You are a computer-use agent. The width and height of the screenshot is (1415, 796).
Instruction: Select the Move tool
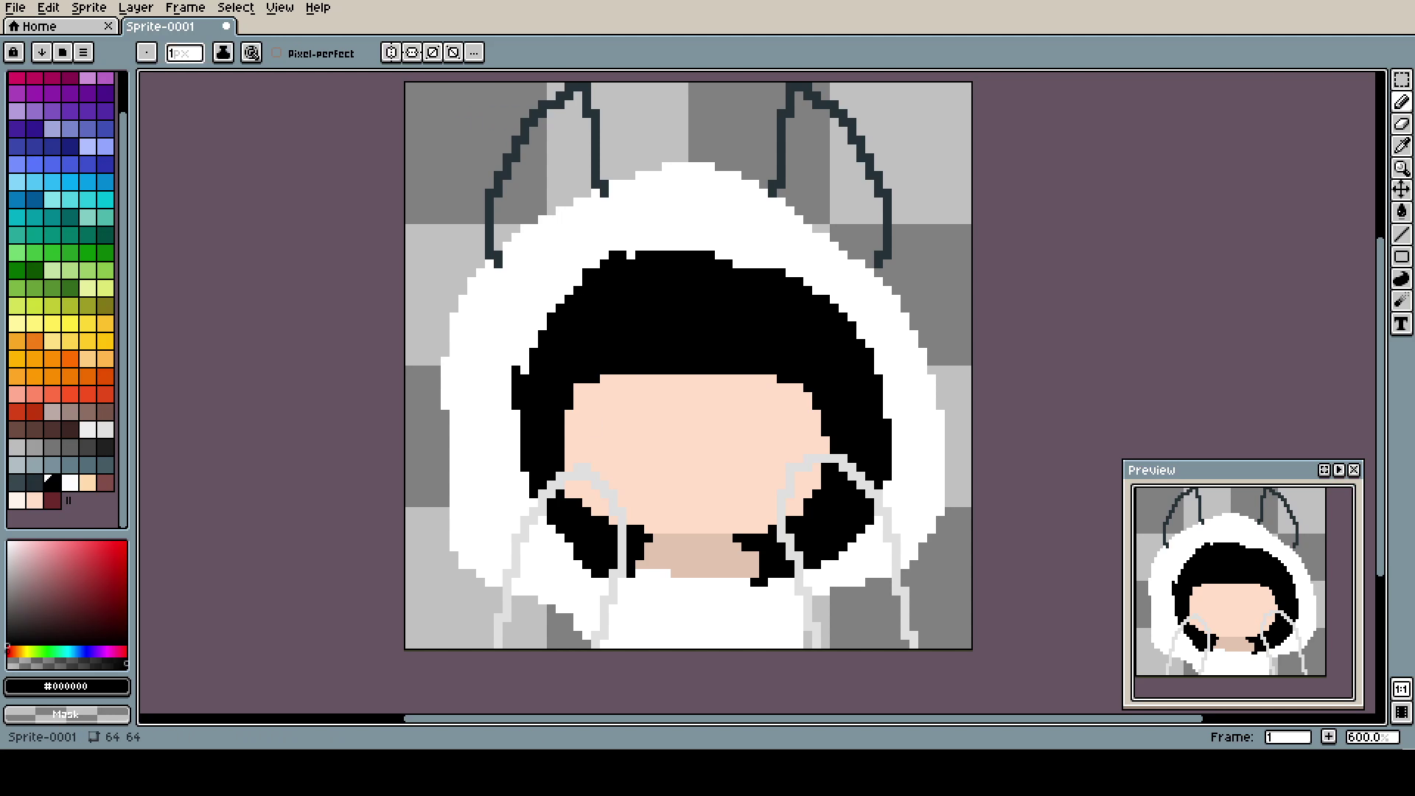pos(1401,190)
